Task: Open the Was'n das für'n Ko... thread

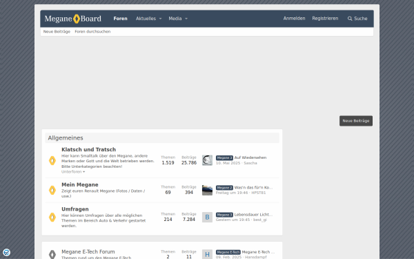Action: pos(253,187)
